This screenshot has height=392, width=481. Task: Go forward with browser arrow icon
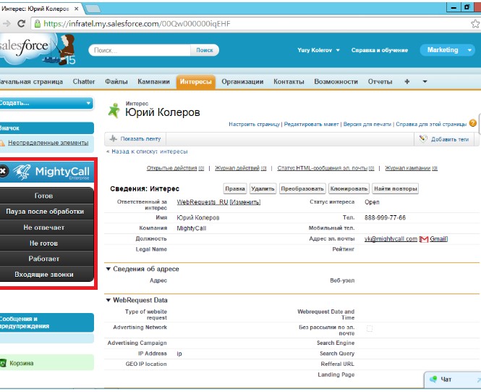[x=7, y=24]
